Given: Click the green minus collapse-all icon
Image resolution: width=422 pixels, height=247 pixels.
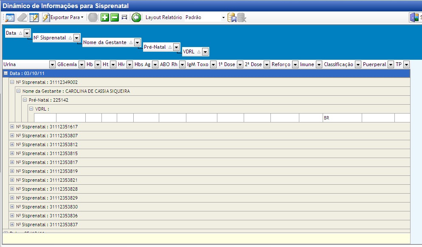Looking at the screenshot, I should tap(115, 18).
